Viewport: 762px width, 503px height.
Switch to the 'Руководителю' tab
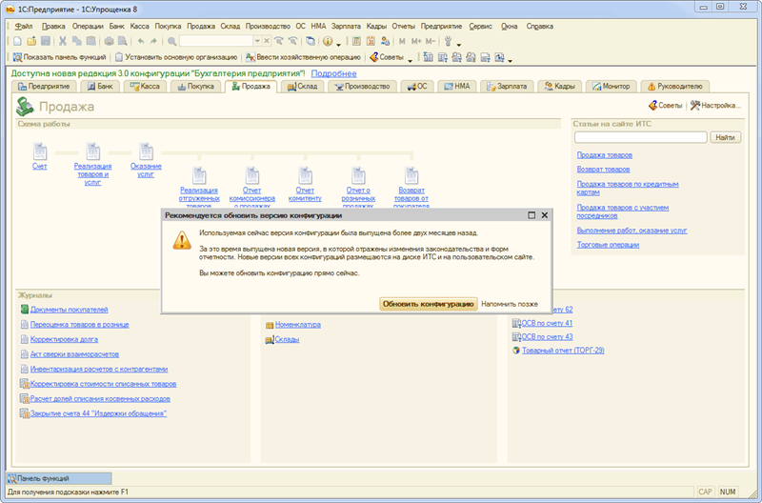(x=673, y=86)
